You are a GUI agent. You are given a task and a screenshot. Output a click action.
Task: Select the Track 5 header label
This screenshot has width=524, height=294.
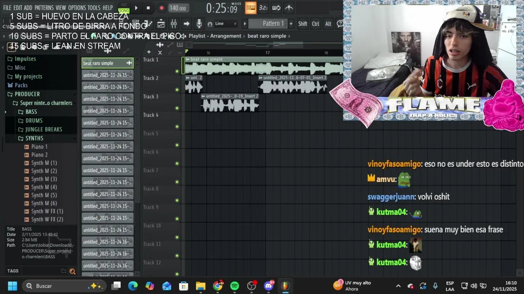151,134
